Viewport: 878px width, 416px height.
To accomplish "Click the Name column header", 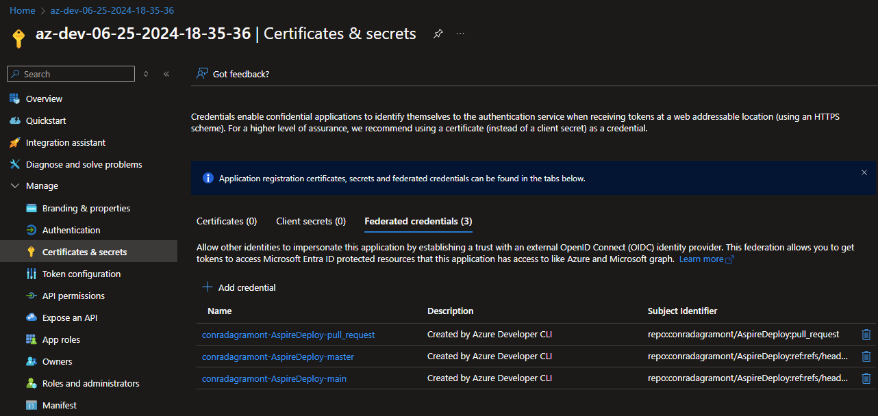I will click(220, 311).
